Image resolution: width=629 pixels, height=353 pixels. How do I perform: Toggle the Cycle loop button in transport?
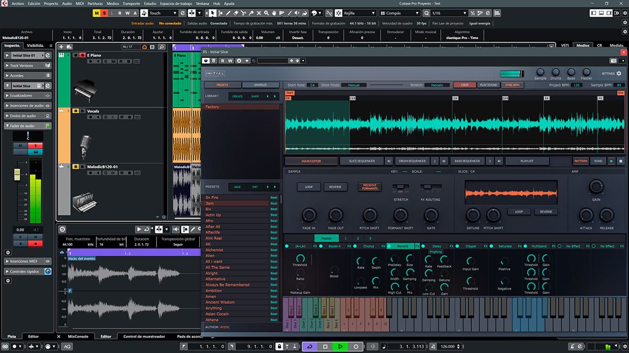pos(309,346)
